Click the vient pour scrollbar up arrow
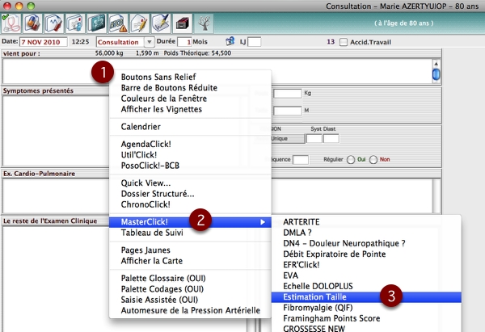This screenshot has height=332, width=485. point(436,64)
